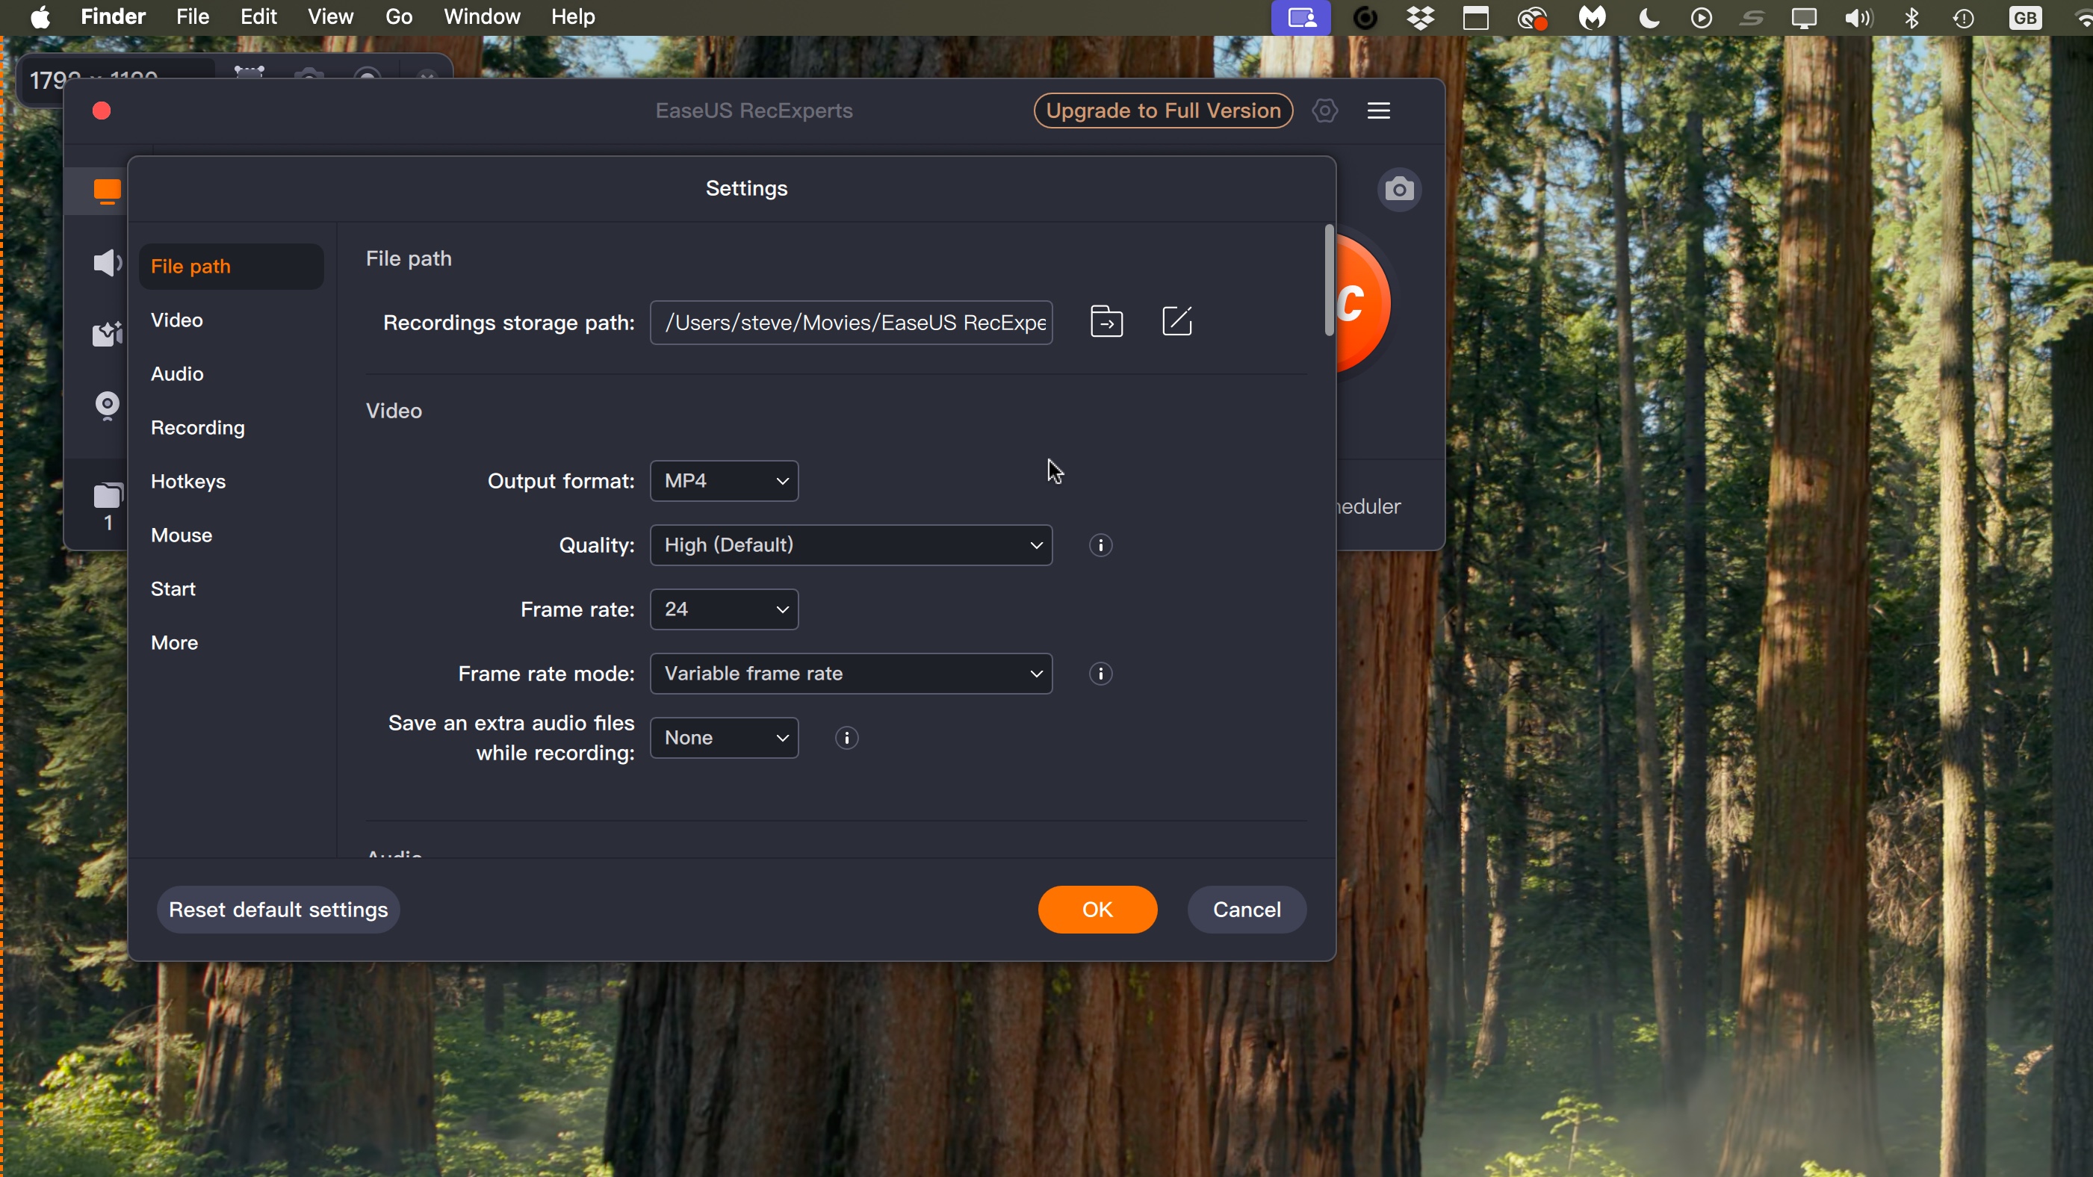2093x1177 pixels.
Task: Expand the Quality High (Default) dropdown
Action: tap(851, 545)
